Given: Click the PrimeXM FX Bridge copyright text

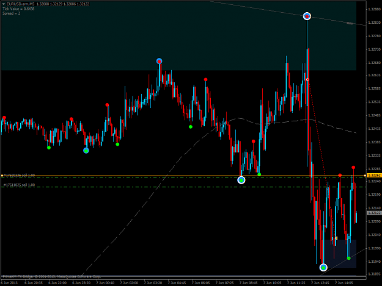Looking at the screenshot, I should pyautogui.click(x=51, y=276).
